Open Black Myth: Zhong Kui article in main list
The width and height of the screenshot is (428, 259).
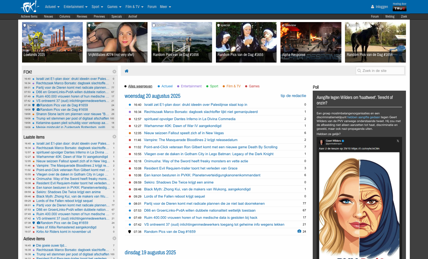[x=197, y=189]
